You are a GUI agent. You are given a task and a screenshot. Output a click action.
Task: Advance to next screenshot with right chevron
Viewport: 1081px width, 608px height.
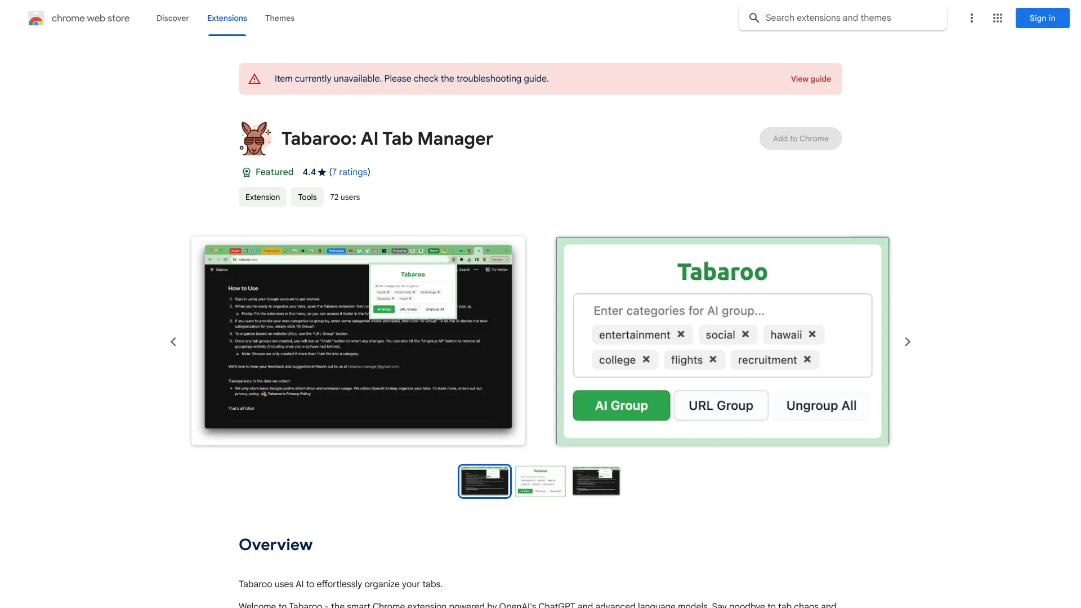tap(908, 342)
